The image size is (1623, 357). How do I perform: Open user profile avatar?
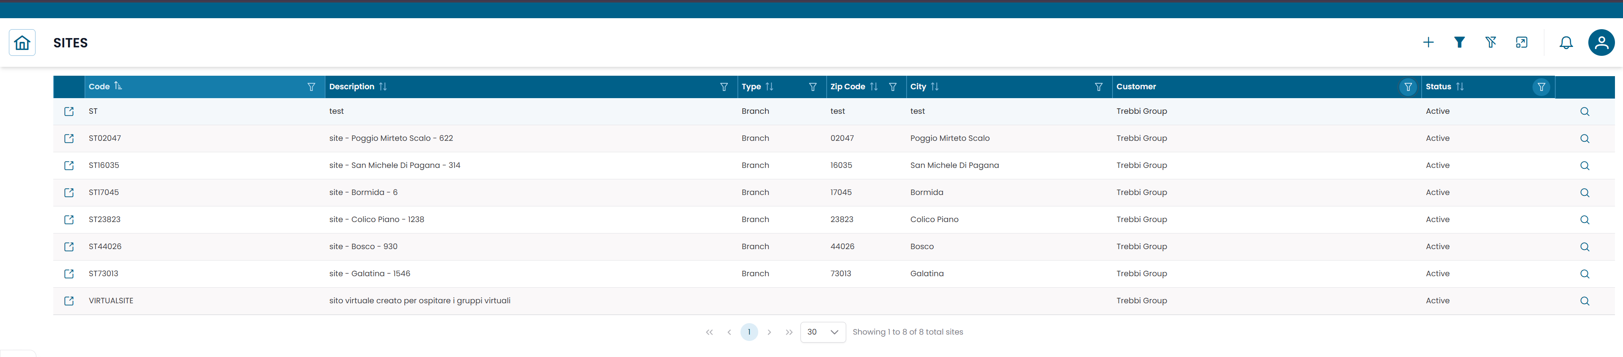coord(1601,42)
